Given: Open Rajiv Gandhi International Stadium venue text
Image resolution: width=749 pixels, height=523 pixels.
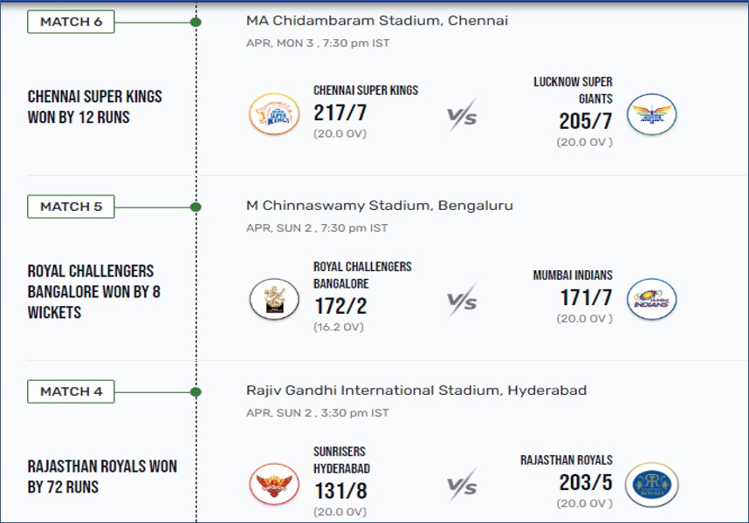Looking at the screenshot, I should (416, 391).
